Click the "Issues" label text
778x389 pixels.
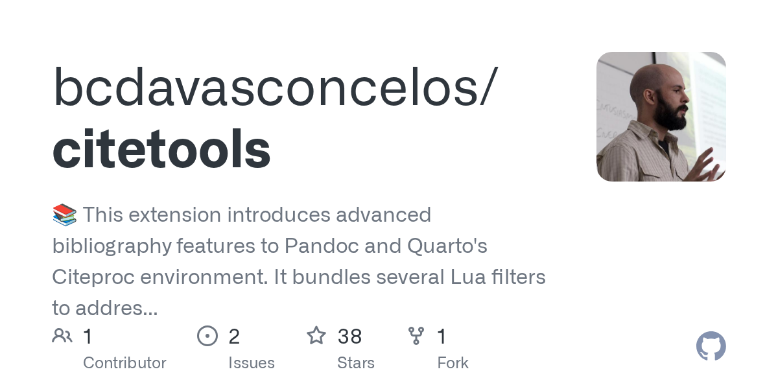click(251, 363)
